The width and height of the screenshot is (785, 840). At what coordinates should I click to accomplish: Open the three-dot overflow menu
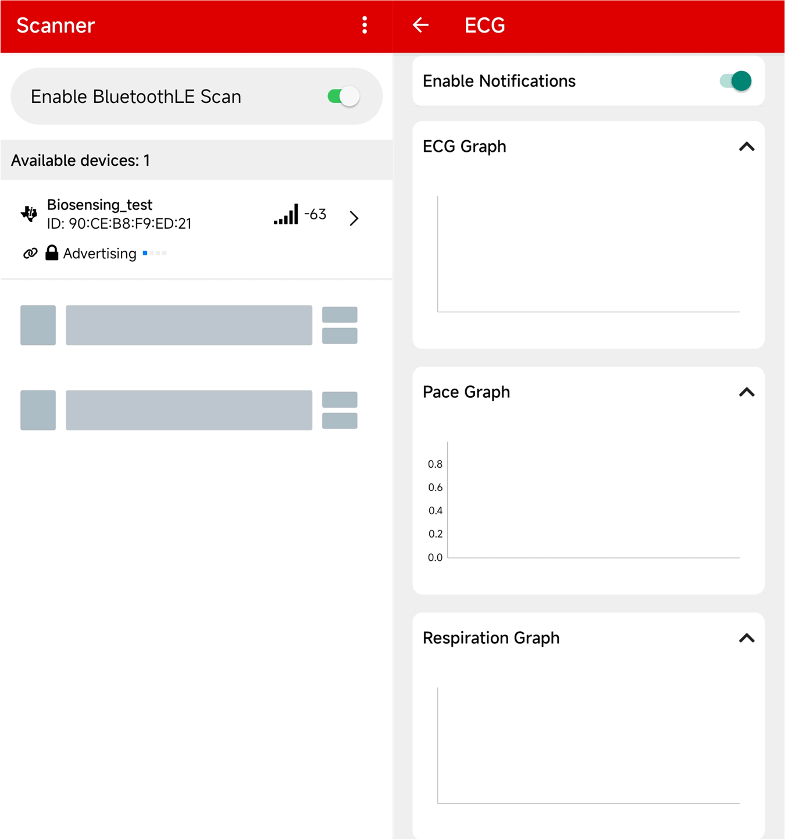coord(365,25)
